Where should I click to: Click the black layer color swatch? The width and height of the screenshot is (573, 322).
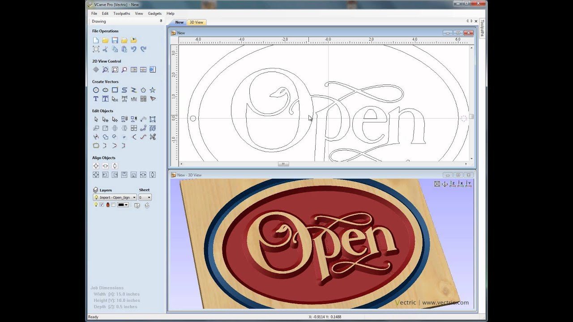(x=120, y=205)
